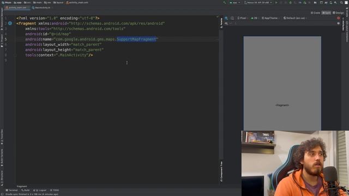Click the Search Everywhere magnifier icon
The image size is (349, 196).
341,3
